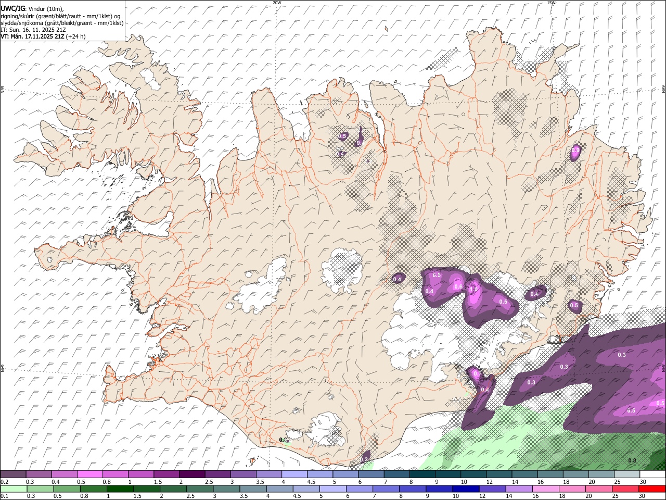Pick the 1 dark green swatch in the rain legend
This screenshot has width=666, height=500.
pos(120,489)
